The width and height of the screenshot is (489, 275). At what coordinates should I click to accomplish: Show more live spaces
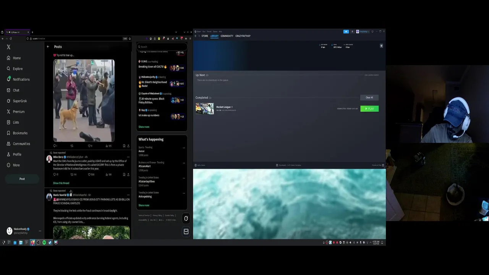pyautogui.click(x=144, y=127)
